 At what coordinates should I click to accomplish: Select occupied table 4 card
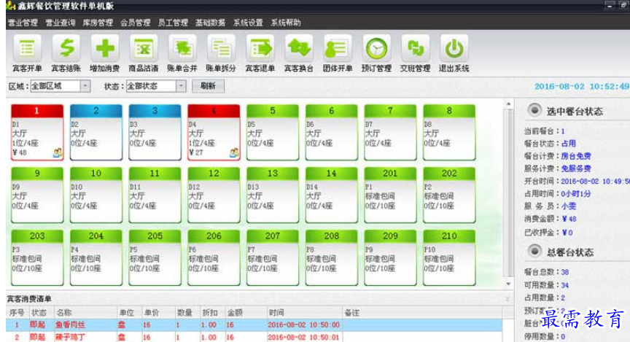(214, 132)
